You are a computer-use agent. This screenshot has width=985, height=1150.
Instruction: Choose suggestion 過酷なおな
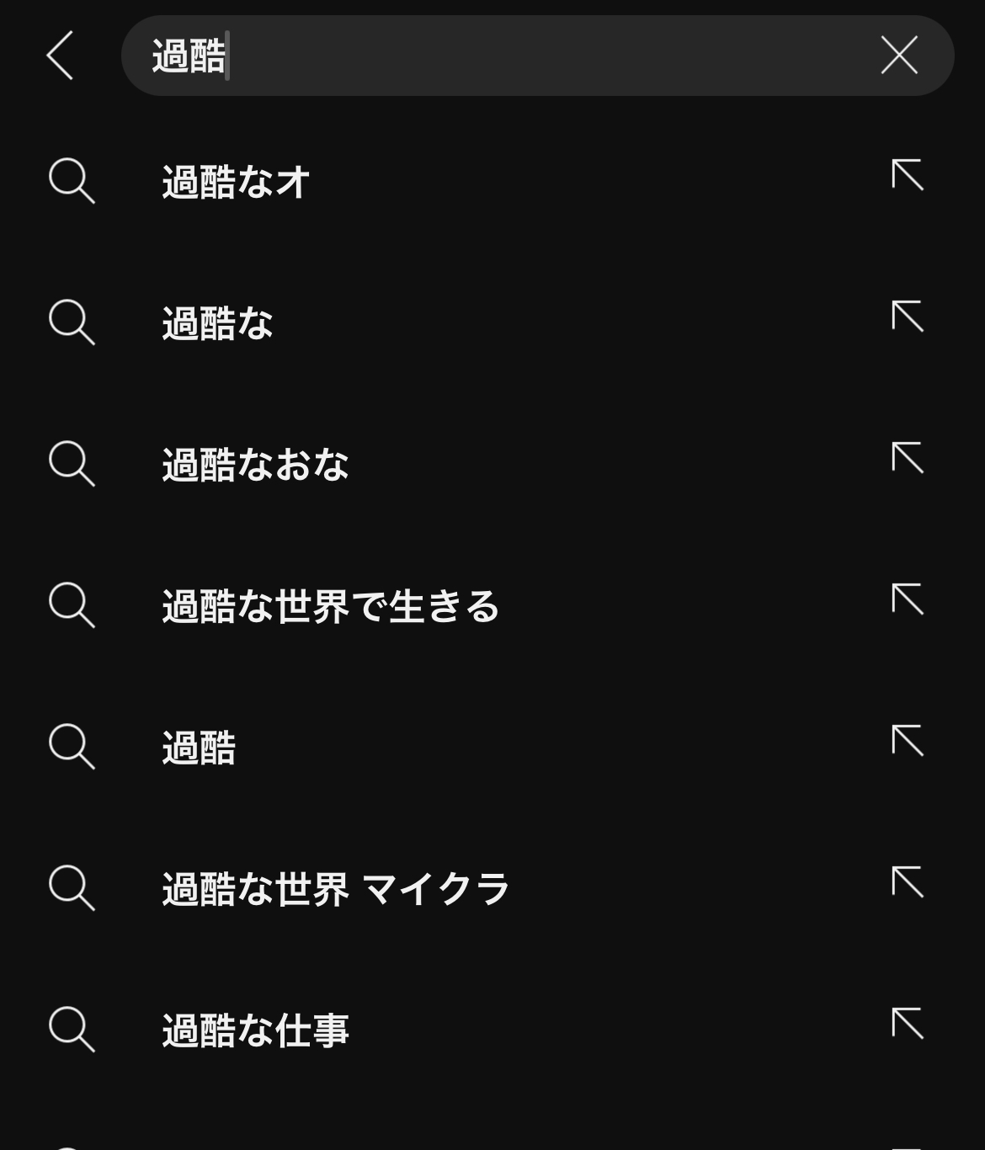255,465
